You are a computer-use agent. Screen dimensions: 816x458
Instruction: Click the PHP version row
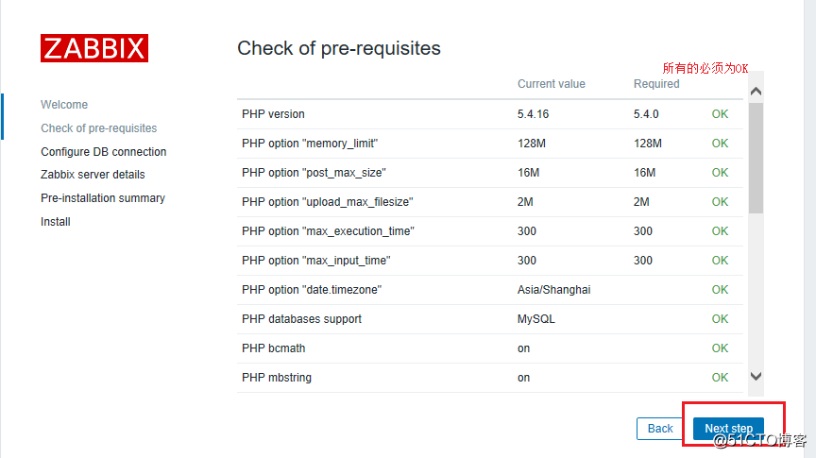point(490,114)
